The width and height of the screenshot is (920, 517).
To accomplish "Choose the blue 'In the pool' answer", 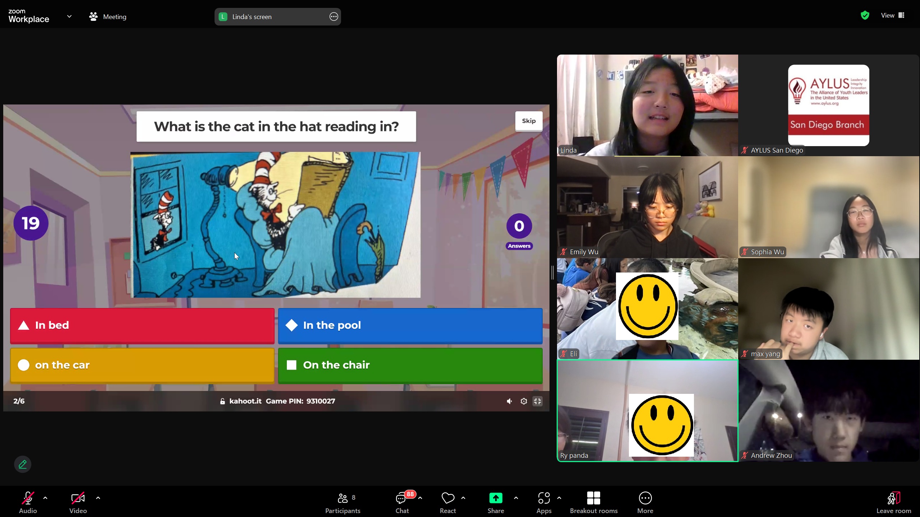I will (410, 325).
